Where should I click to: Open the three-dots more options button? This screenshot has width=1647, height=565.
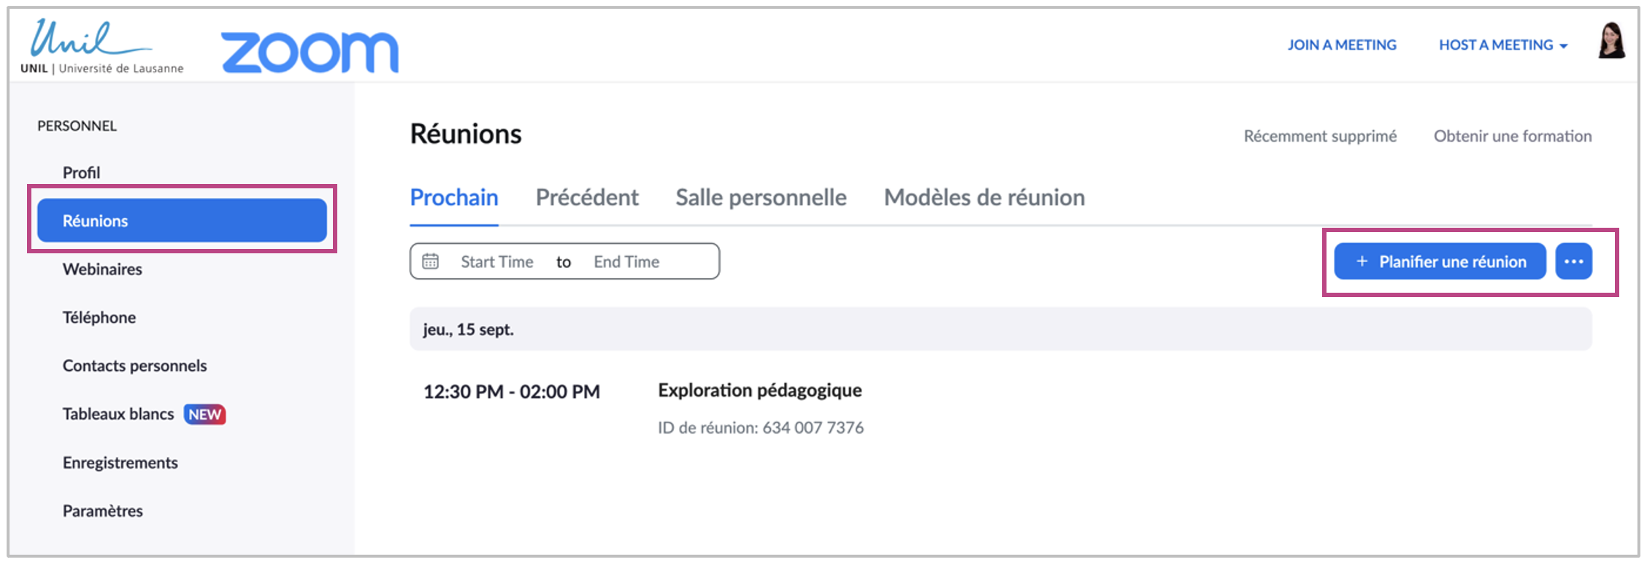[1573, 261]
